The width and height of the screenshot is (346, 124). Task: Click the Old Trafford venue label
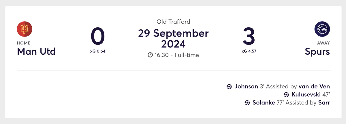click(x=173, y=22)
